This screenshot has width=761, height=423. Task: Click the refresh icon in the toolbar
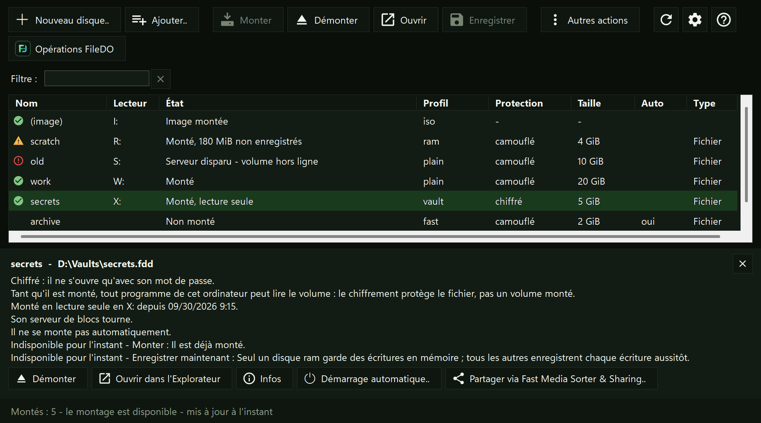tap(666, 20)
